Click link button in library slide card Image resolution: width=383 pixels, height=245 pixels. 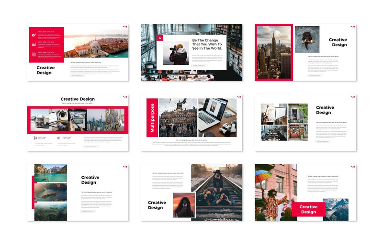(199, 65)
